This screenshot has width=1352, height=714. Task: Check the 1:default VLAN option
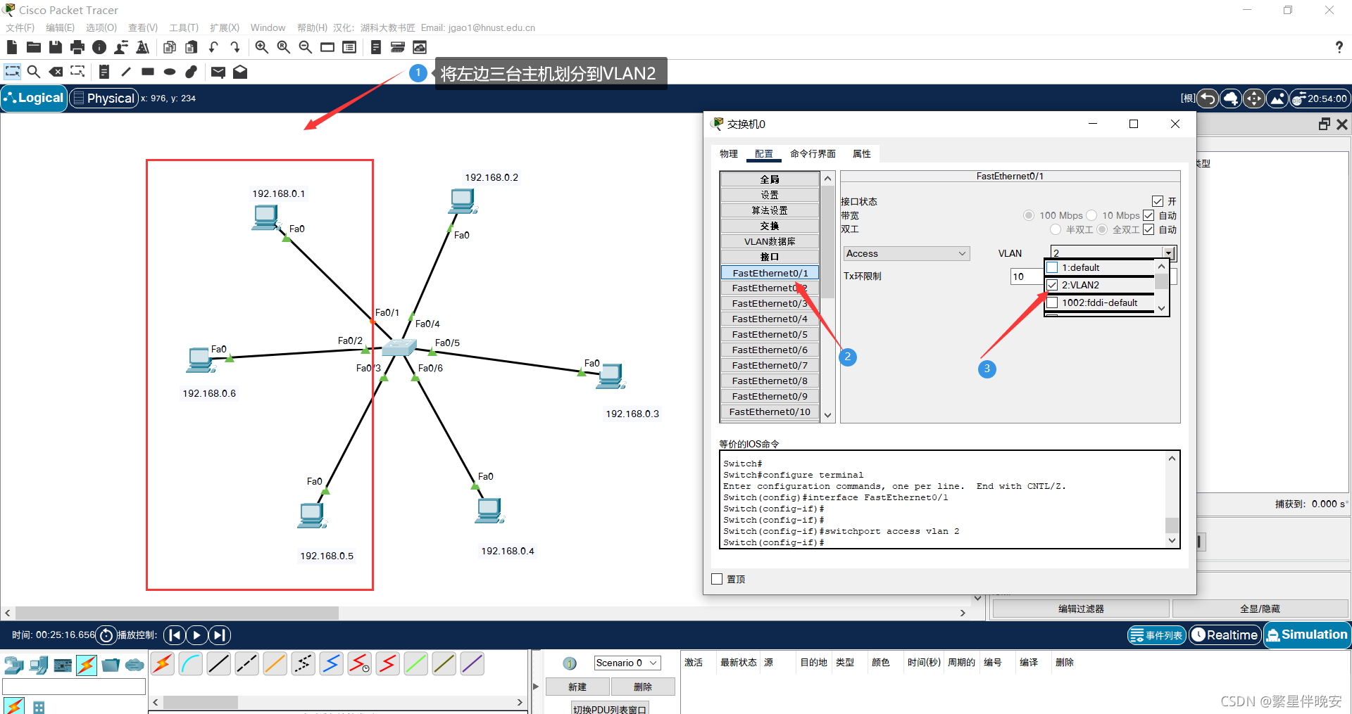click(x=1053, y=267)
